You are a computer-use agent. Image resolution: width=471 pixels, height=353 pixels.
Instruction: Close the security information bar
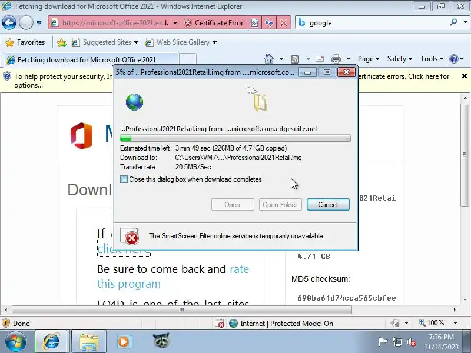tap(465, 76)
